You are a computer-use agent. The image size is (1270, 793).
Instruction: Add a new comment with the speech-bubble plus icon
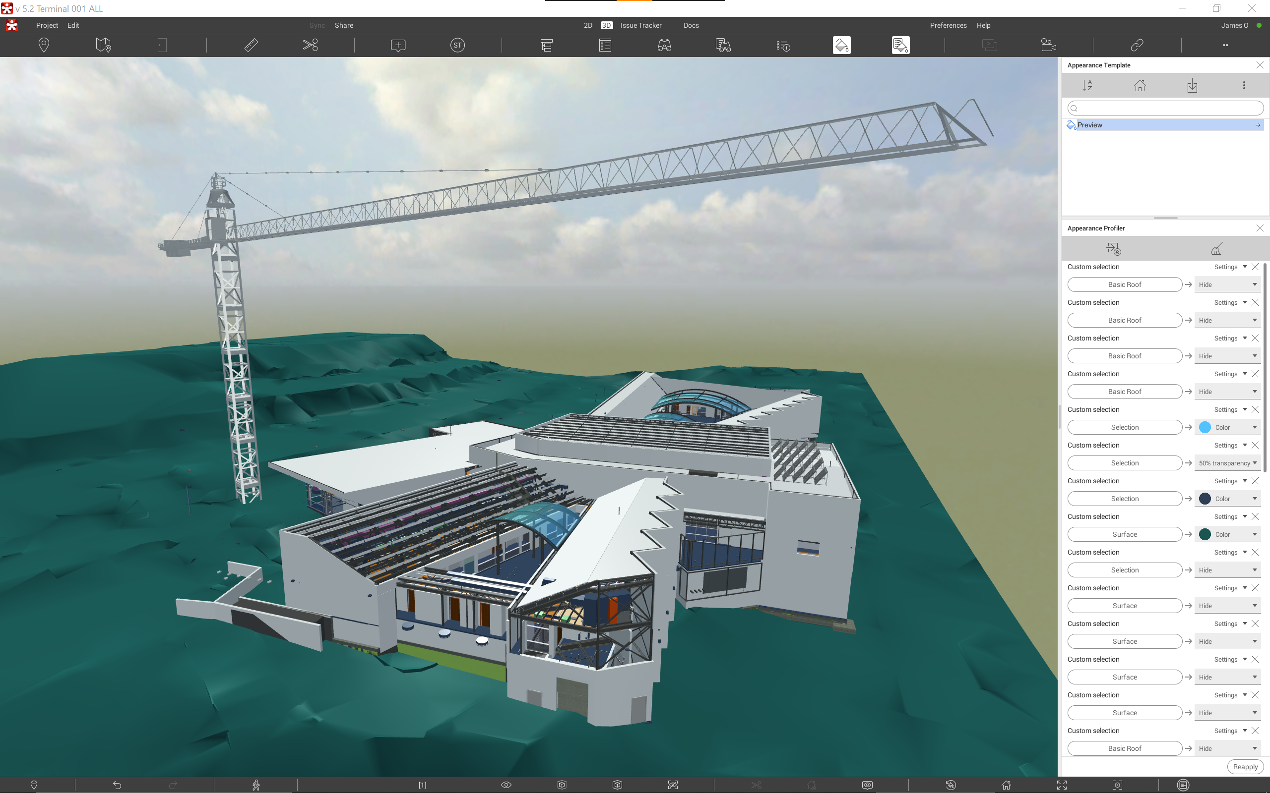[398, 45]
